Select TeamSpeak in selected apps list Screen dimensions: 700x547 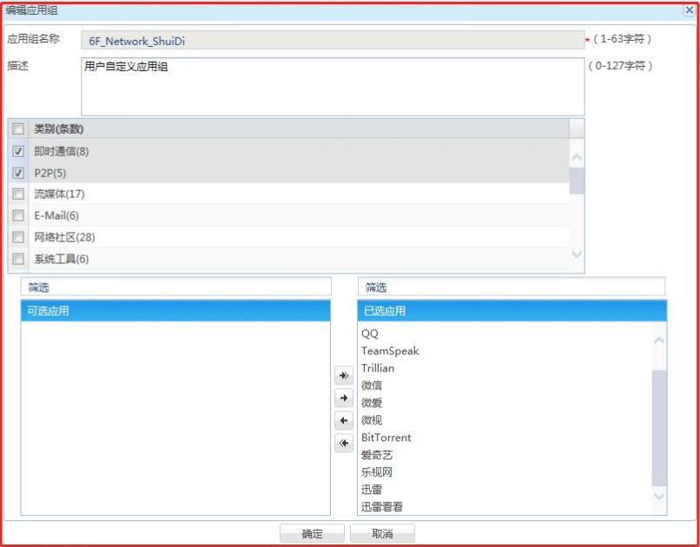390,351
